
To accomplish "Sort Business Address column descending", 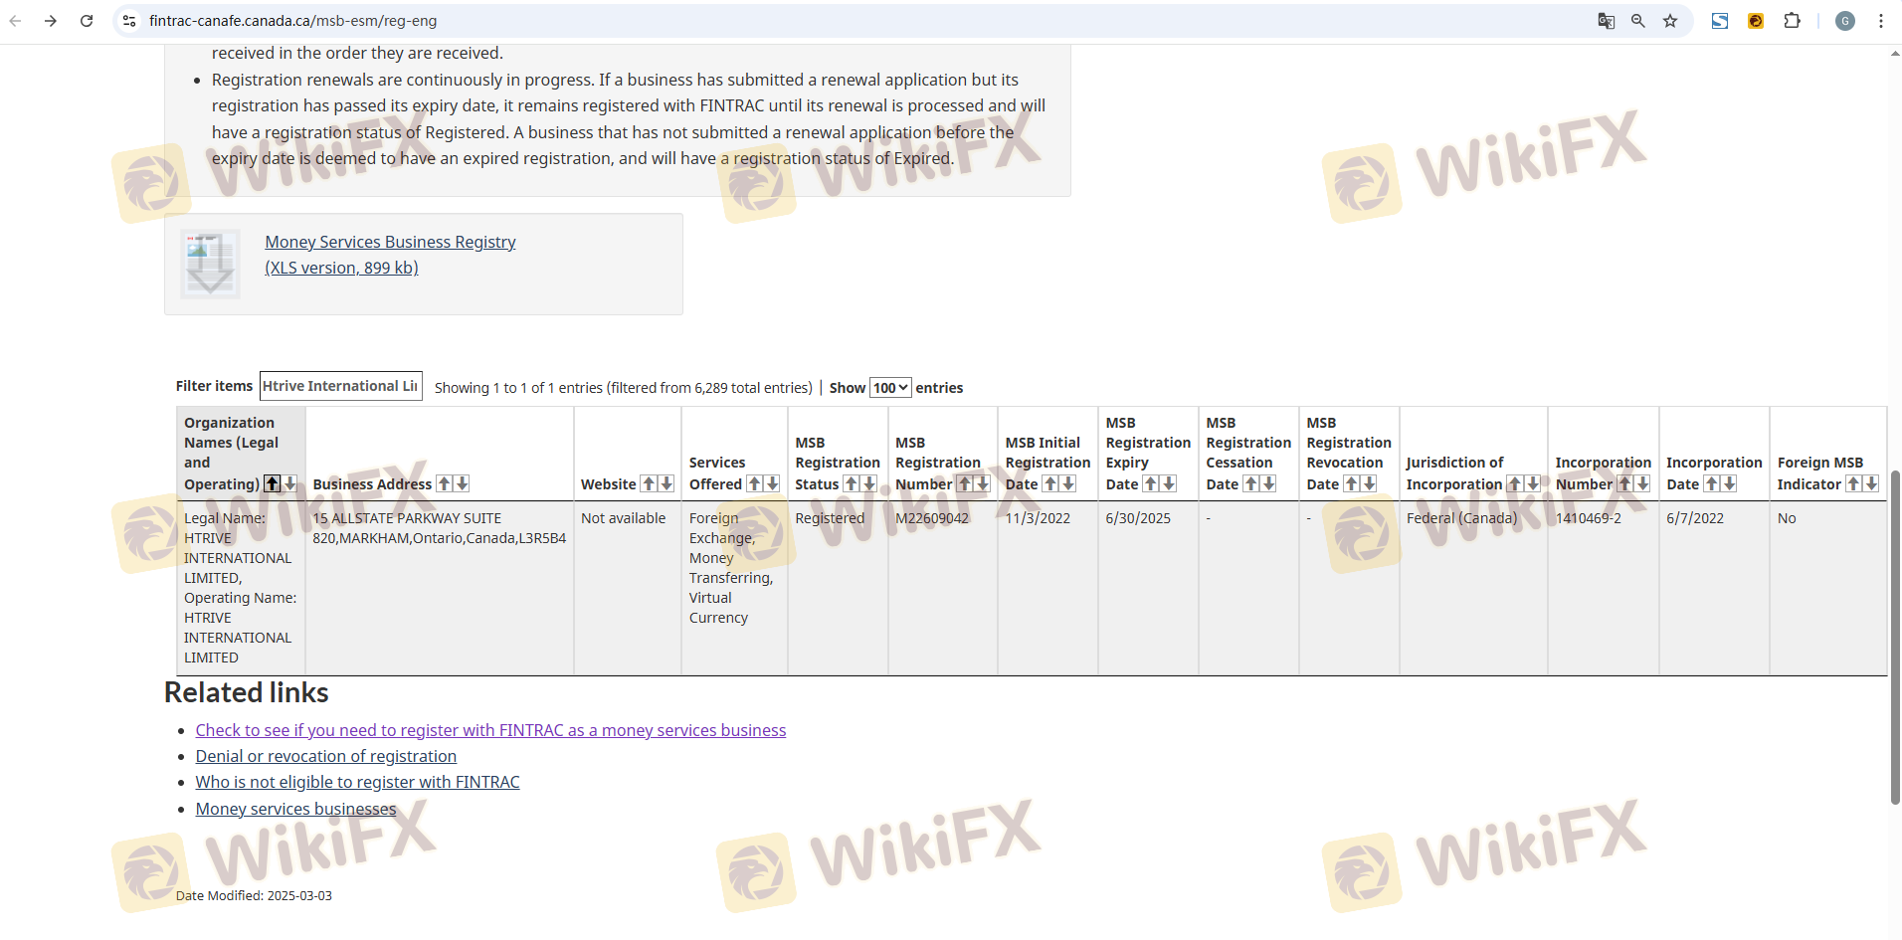I will (462, 483).
